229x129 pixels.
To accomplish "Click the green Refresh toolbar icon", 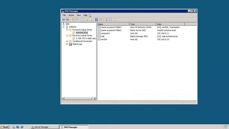I will (87, 20).
